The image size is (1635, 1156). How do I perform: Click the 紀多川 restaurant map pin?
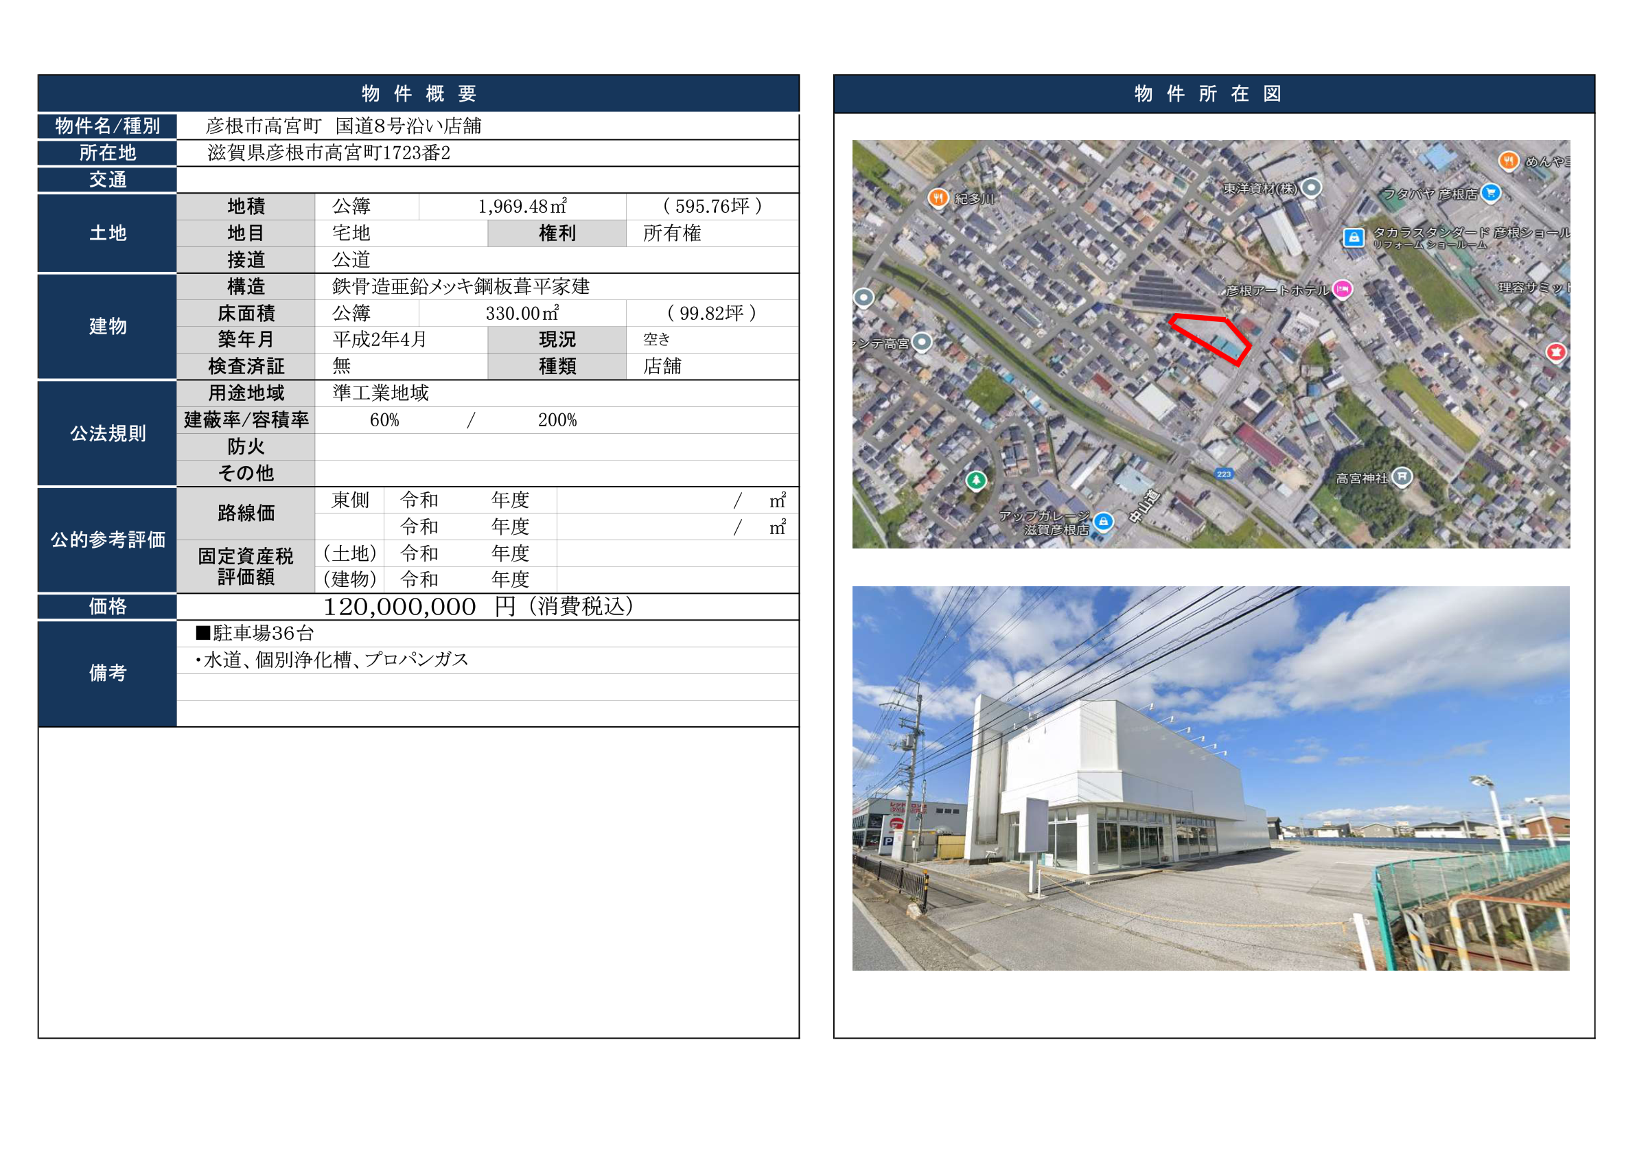938,197
